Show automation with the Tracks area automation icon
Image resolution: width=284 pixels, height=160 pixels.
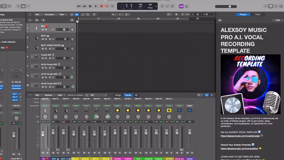click(x=83, y=14)
